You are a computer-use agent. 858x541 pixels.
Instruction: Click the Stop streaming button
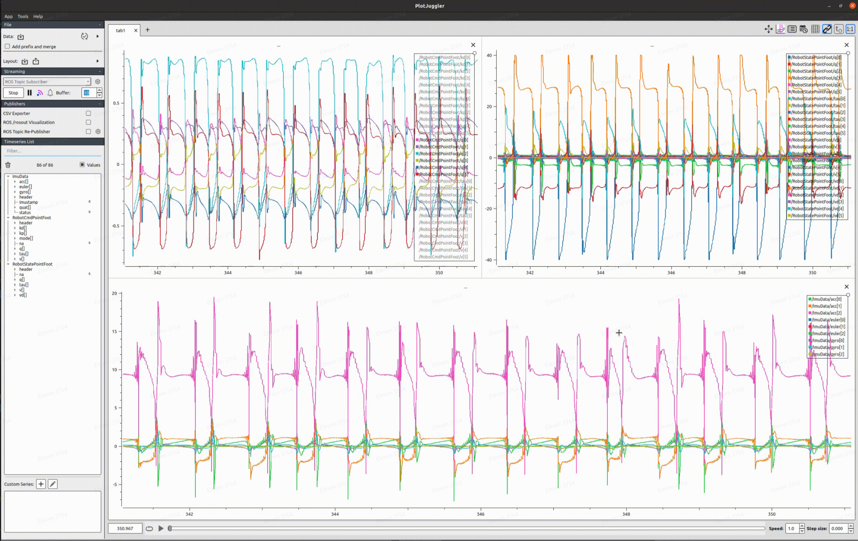pos(13,93)
